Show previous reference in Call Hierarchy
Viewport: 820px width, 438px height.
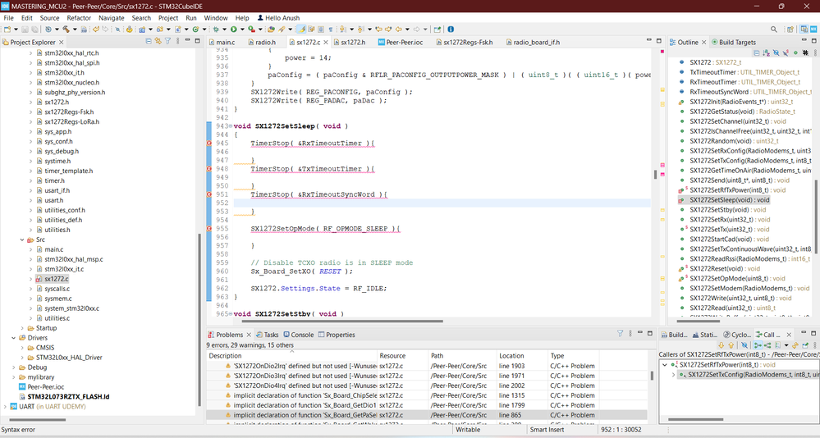(731, 345)
